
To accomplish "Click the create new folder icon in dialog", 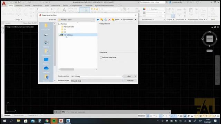I will point(113,20).
